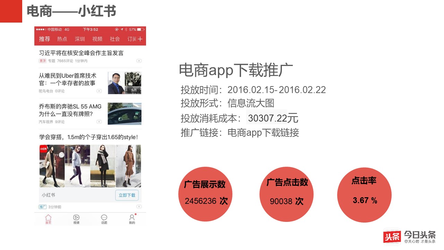Open the 学会穿搭 ad headline
Screen dimensions: 444x250
(x=88, y=137)
